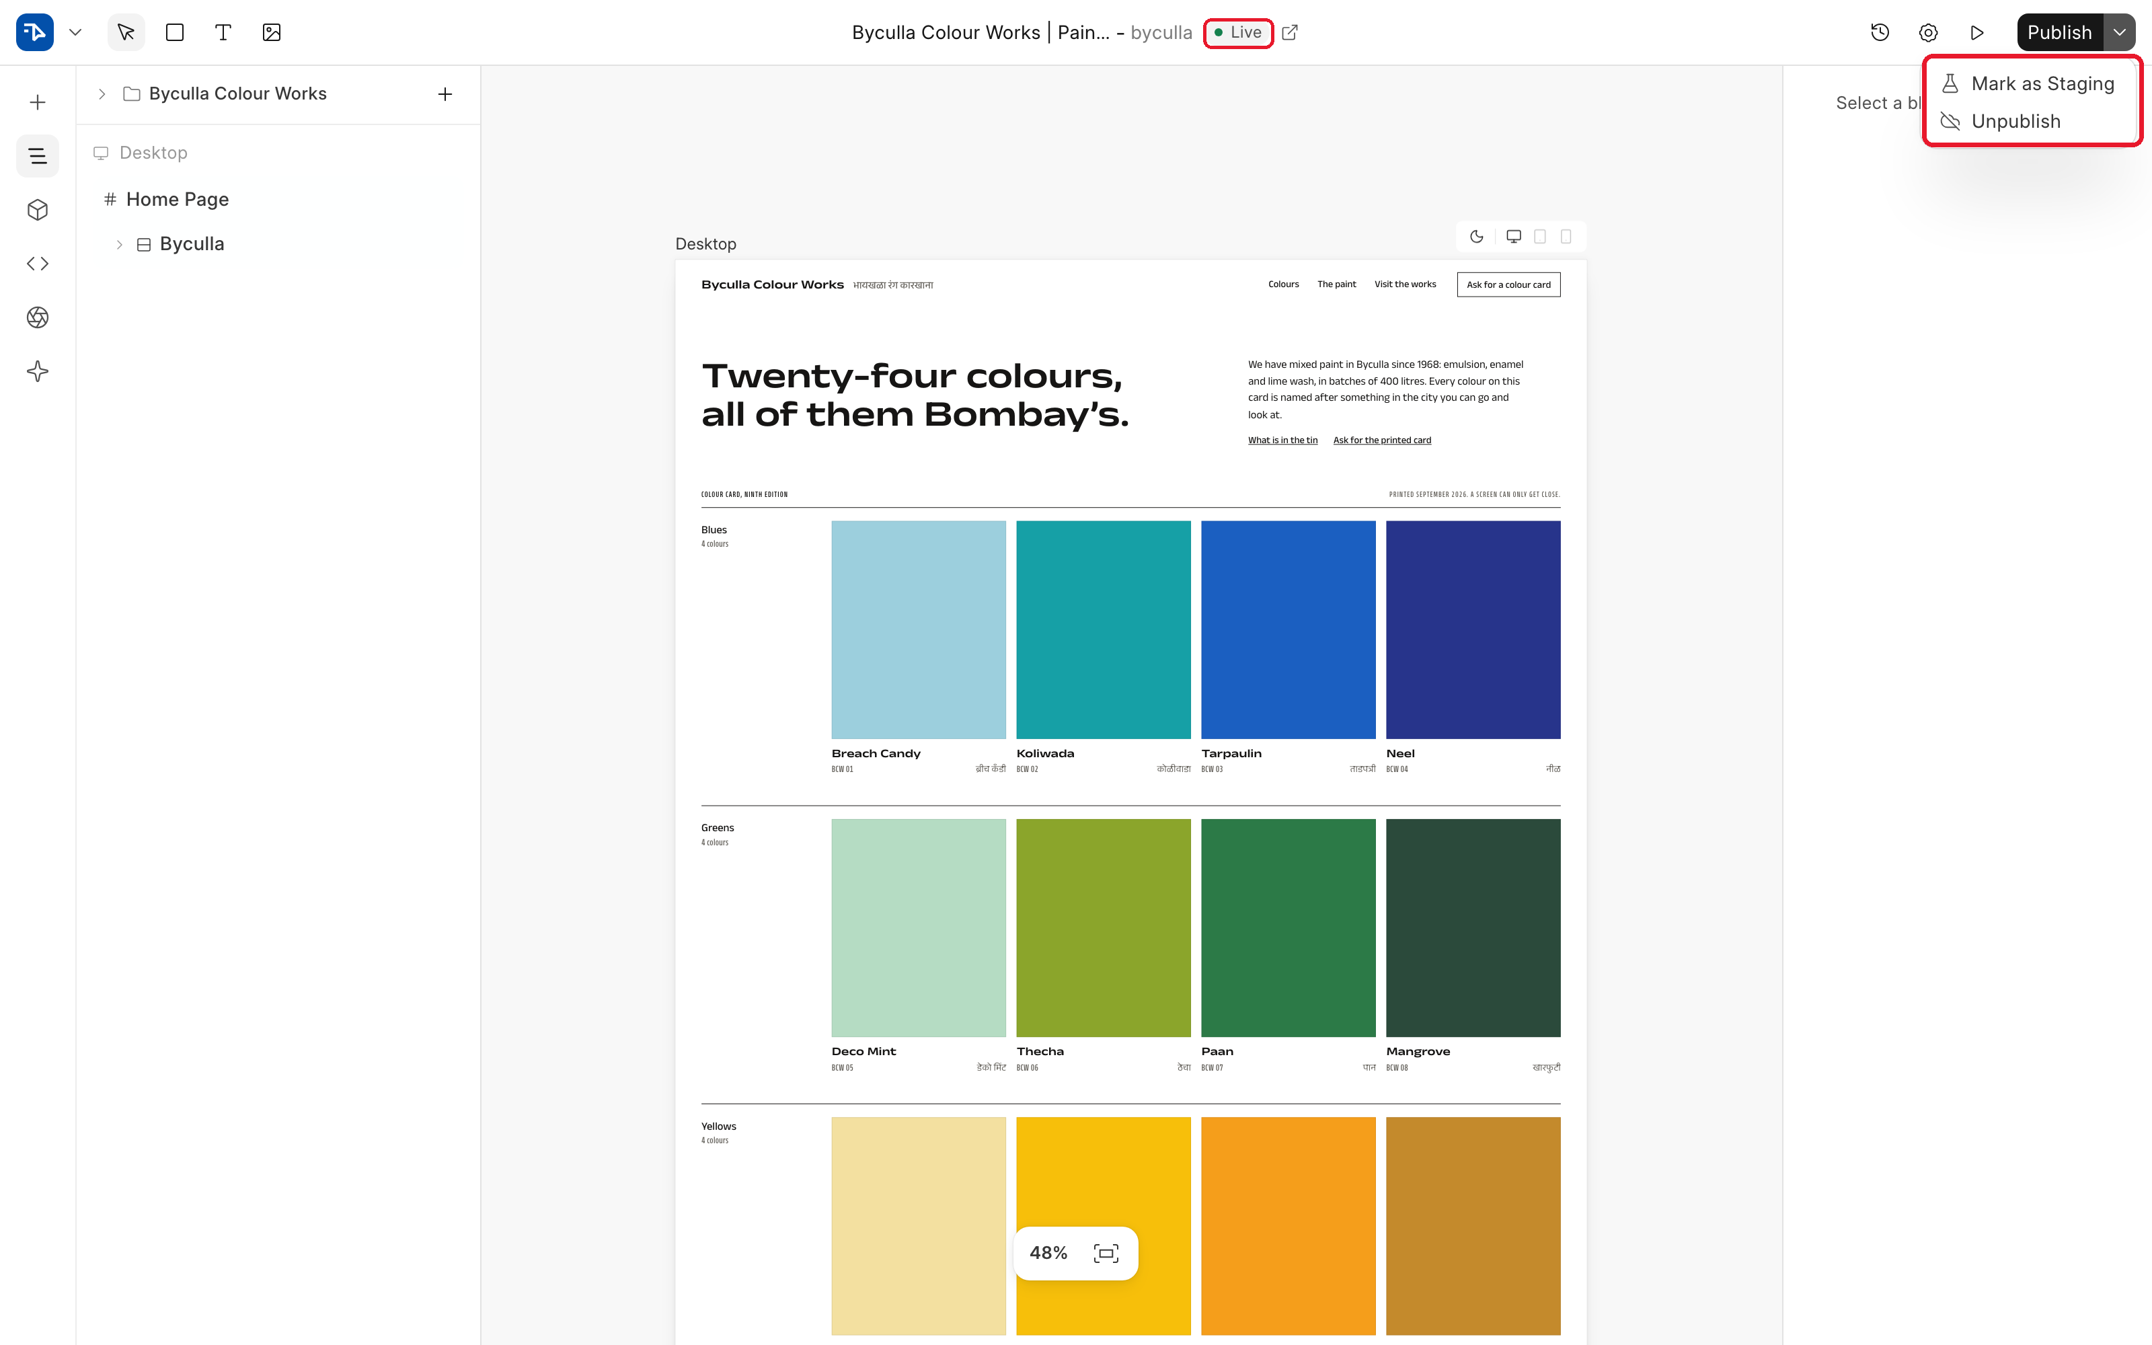Open the components cube icon

tap(38, 210)
